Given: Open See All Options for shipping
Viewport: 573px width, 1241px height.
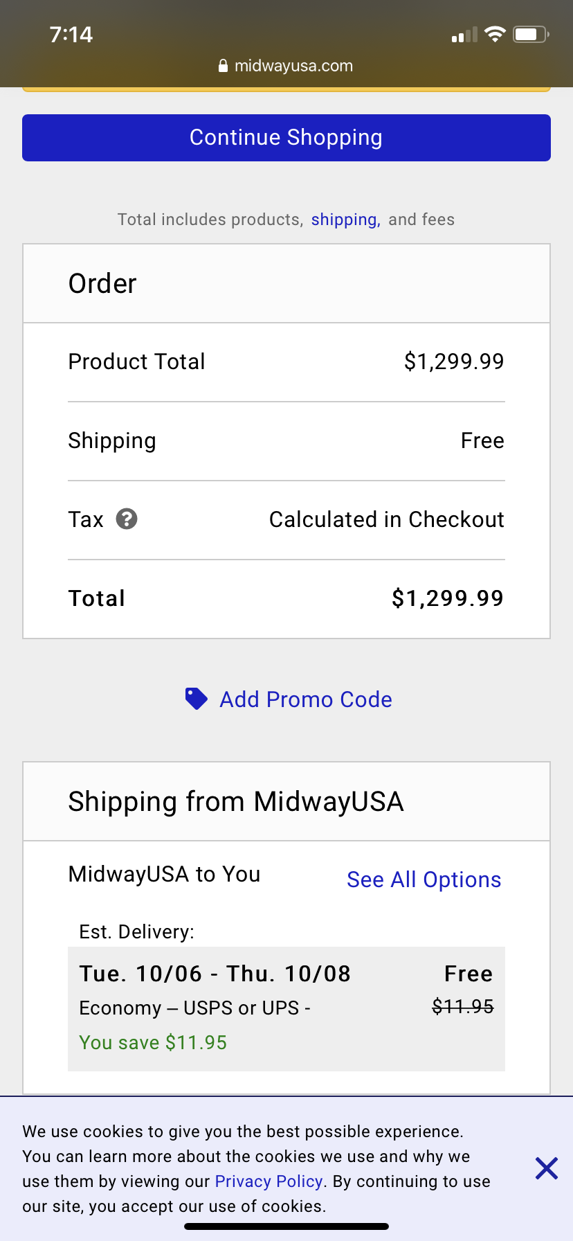Looking at the screenshot, I should (x=424, y=880).
